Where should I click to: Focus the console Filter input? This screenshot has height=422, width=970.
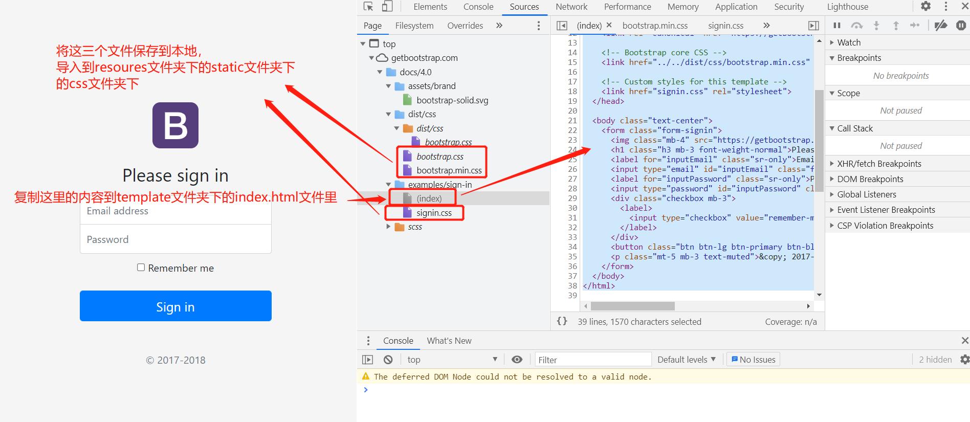pos(592,360)
